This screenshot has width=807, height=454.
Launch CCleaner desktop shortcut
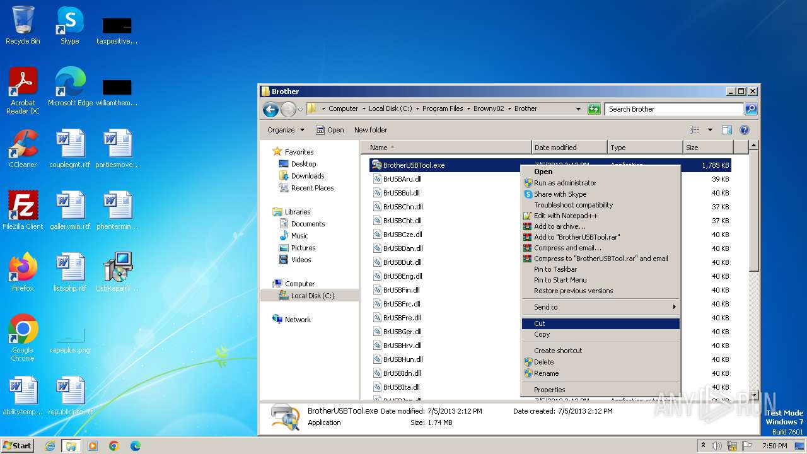(x=23, y=149)
